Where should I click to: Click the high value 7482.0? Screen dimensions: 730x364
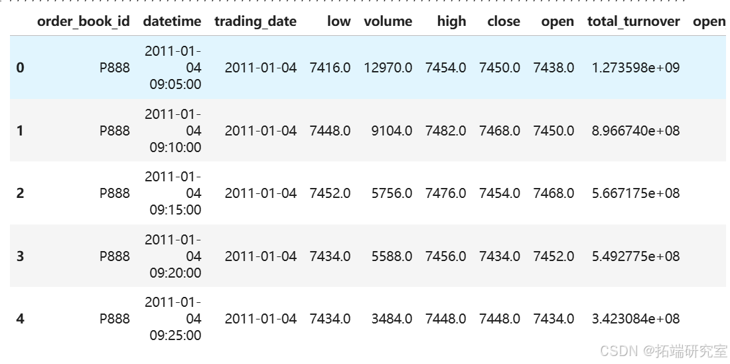point(445,131)
